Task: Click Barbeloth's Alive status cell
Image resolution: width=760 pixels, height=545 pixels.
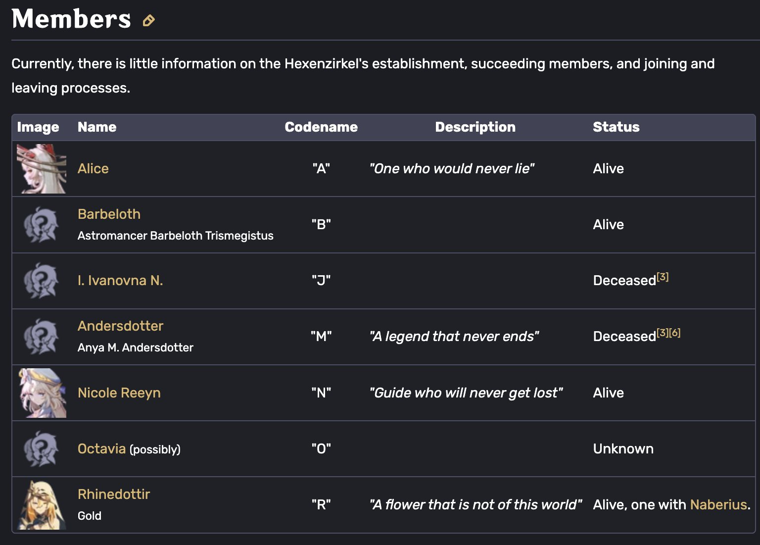Action: [x=608, y=224]
